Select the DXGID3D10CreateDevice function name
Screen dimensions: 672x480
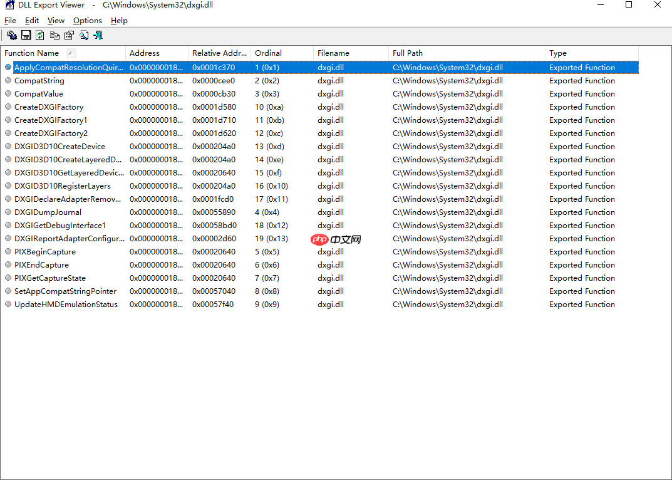[x=59, y=147]
